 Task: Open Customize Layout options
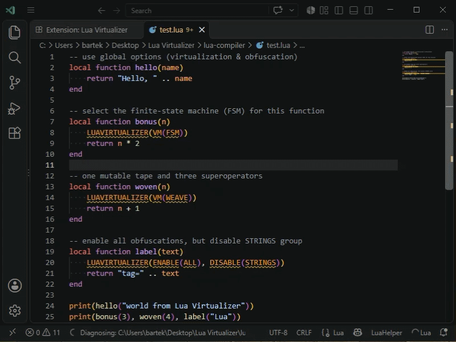tap(324, 10)
